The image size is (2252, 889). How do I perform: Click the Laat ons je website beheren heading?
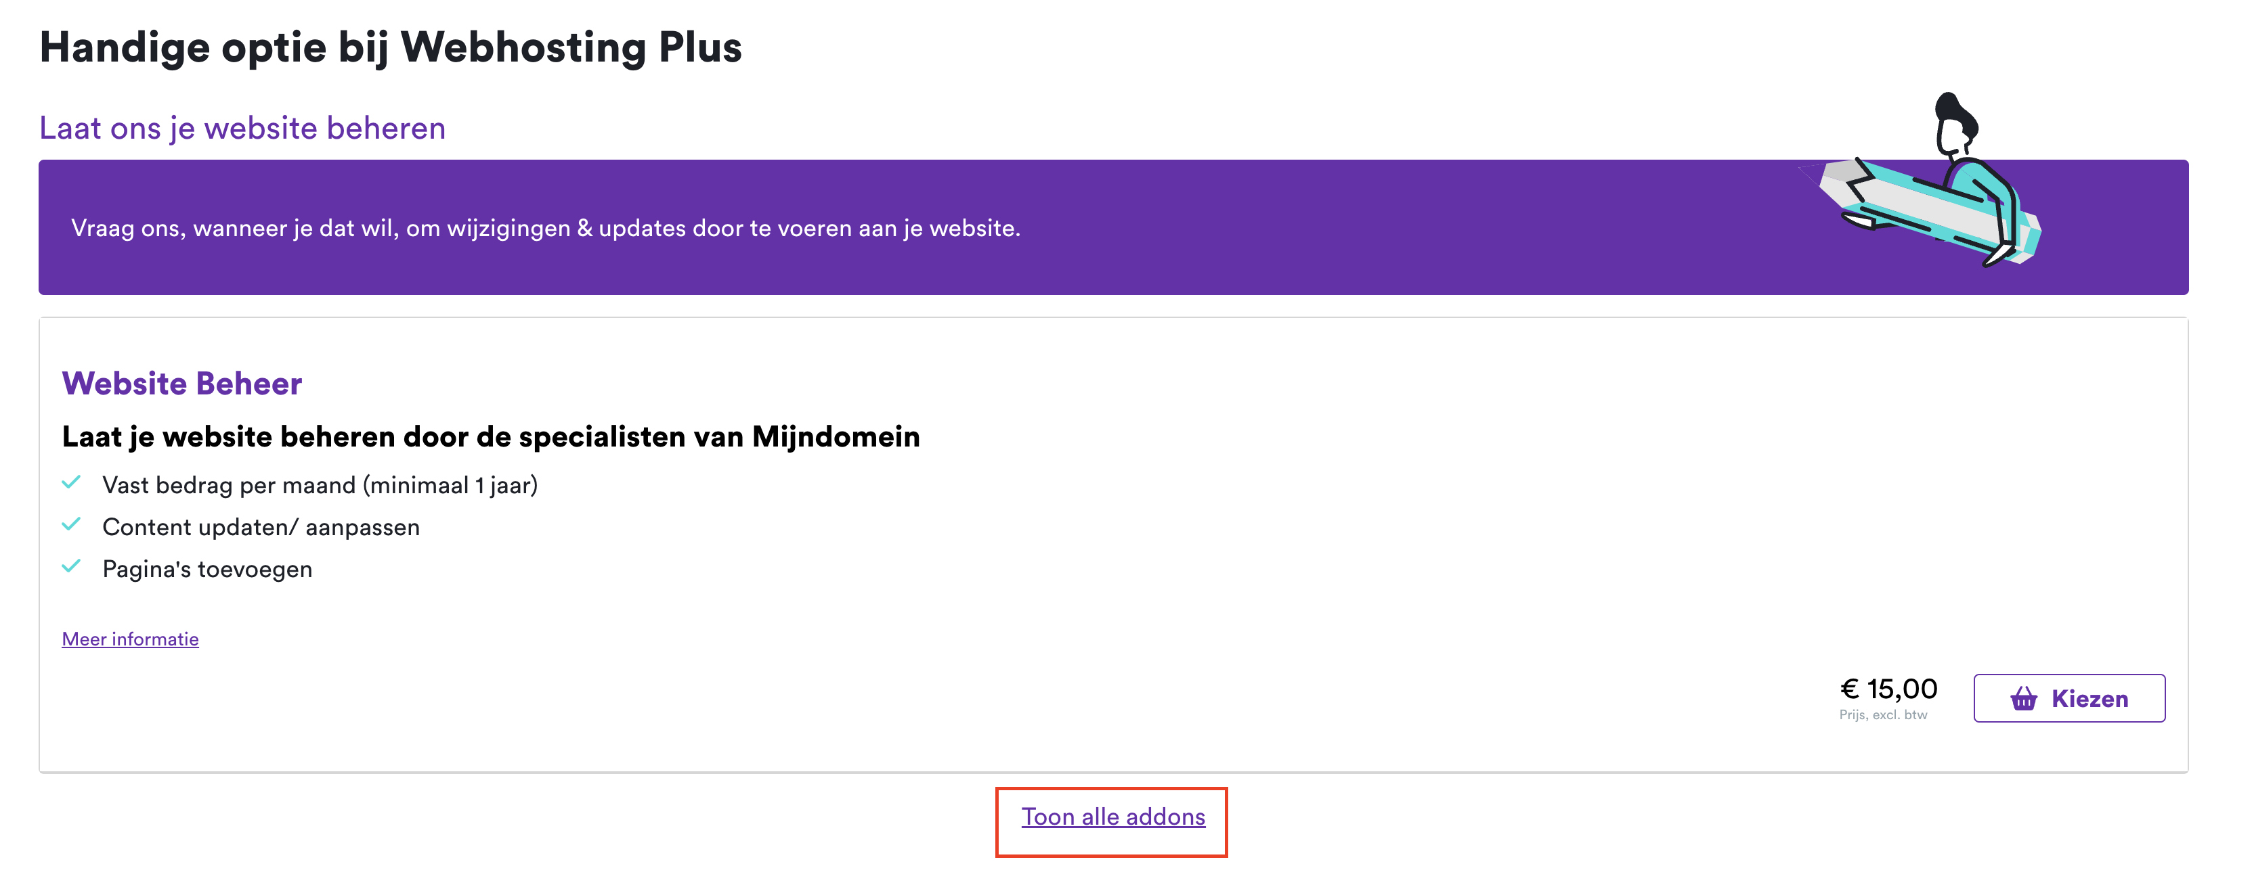242,129
